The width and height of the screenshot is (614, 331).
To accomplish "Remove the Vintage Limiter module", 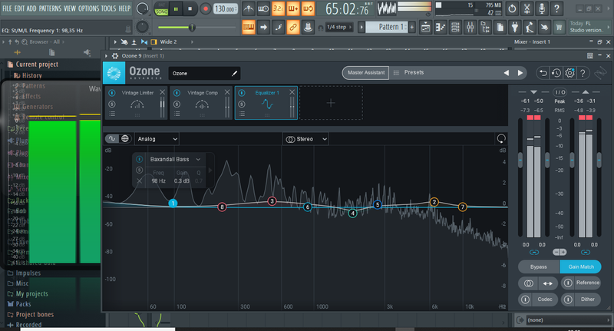I will [x=162, y=92].
